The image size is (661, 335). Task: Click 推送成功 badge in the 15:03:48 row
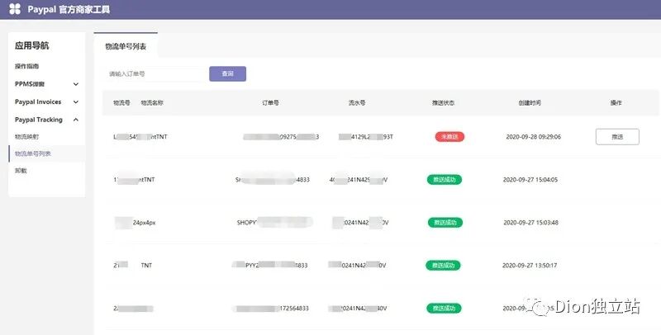445,222
